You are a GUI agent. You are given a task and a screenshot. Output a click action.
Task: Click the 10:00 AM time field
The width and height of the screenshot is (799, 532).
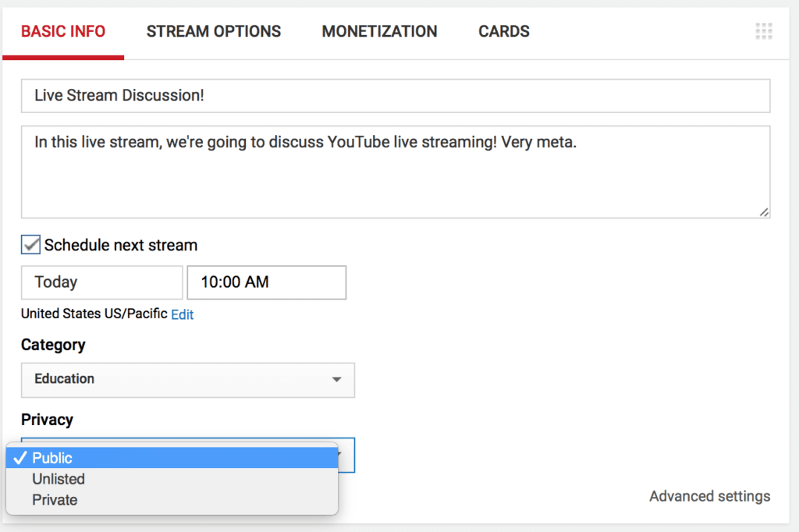266,282
